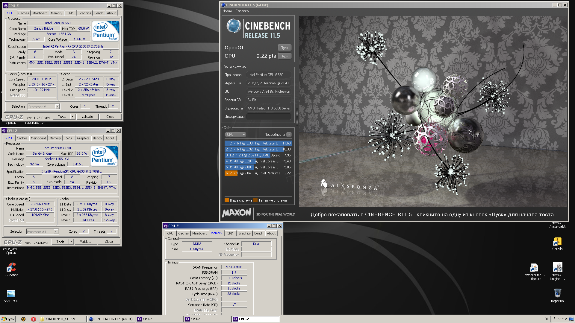Screen dimensions: 575x323
Task: Click Tools button in top CPU-Z window
Action: (62, 117)
